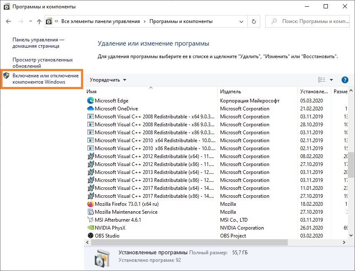Click the Mozilla Firefox 73.0.1 icon
355x271 pixels.
tap(91, 204)
